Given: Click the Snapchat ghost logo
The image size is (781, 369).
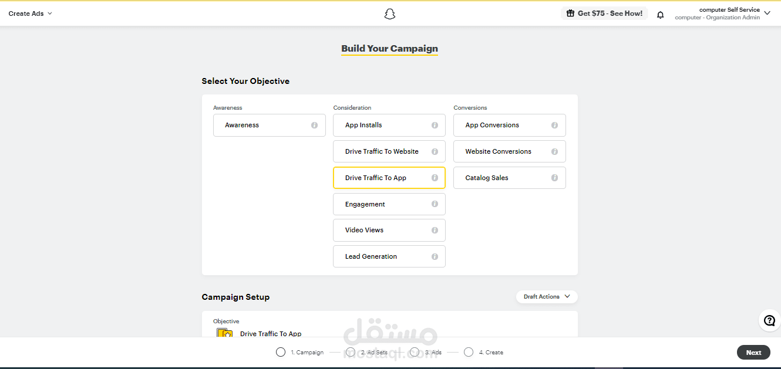Looking at the screenshot, I should pos(390,13).
